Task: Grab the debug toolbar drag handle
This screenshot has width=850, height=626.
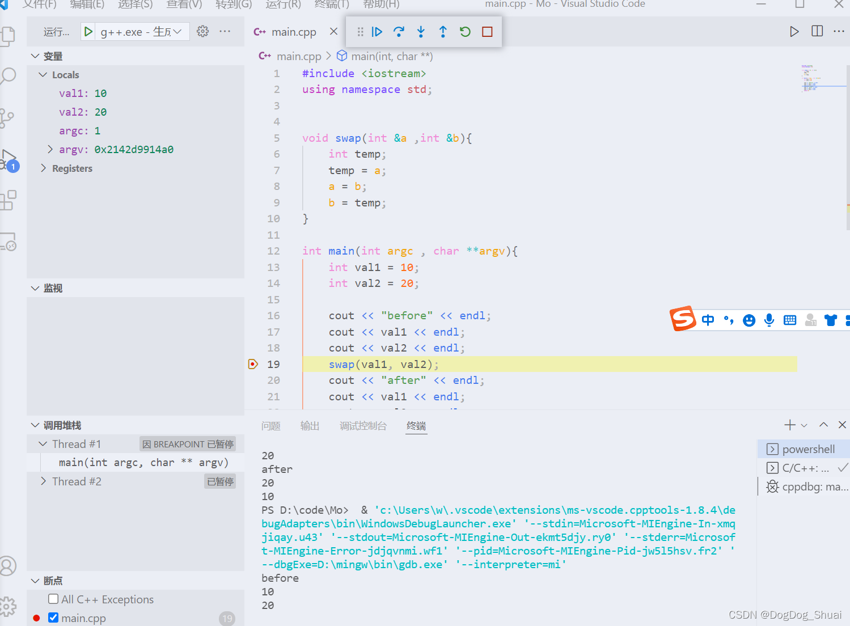Action: 360,32
